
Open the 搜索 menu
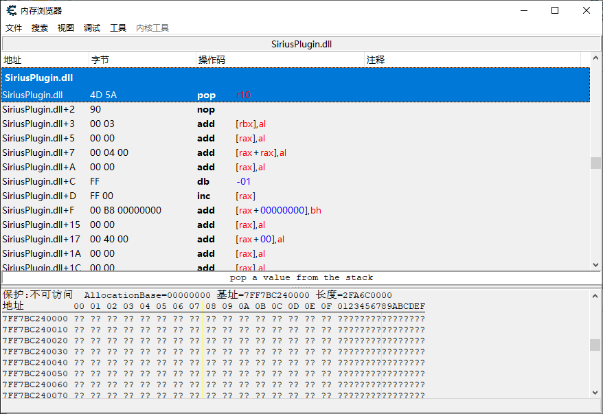point(39,28)
